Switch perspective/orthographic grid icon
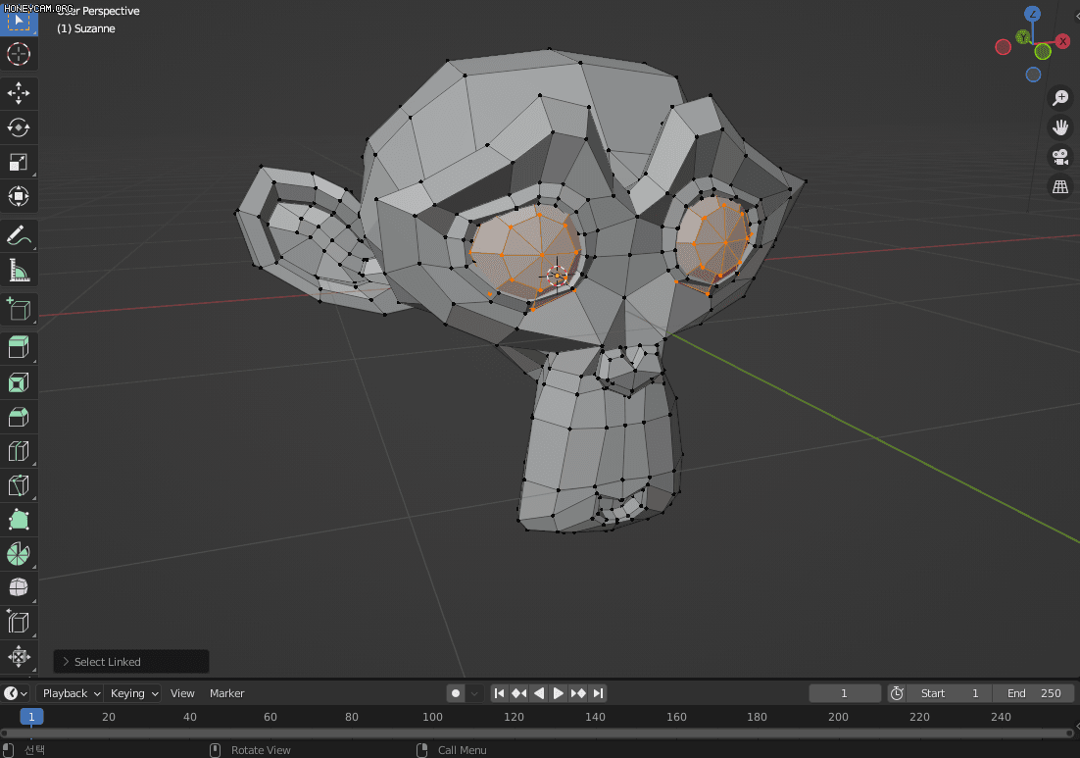1080x758 pixels. pyautogui.click(x=1060, y=186)
